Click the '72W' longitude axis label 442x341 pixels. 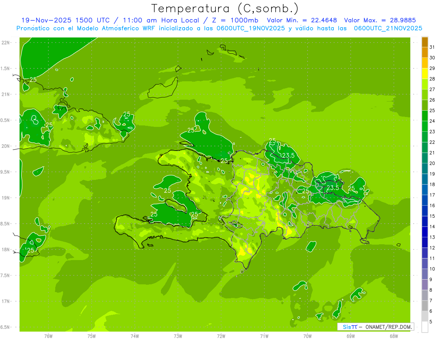coord(221,336)
